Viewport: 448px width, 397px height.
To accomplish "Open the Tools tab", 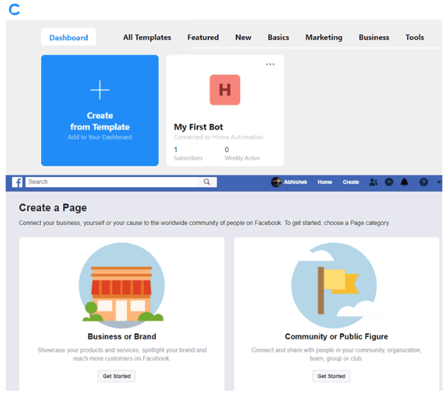I will pyautogui.click(x=415, y=38).
